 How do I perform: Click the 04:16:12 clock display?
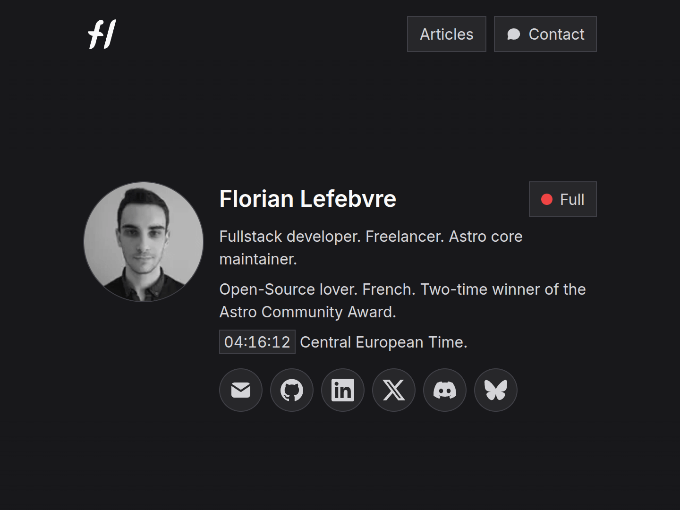click(257, 341)
